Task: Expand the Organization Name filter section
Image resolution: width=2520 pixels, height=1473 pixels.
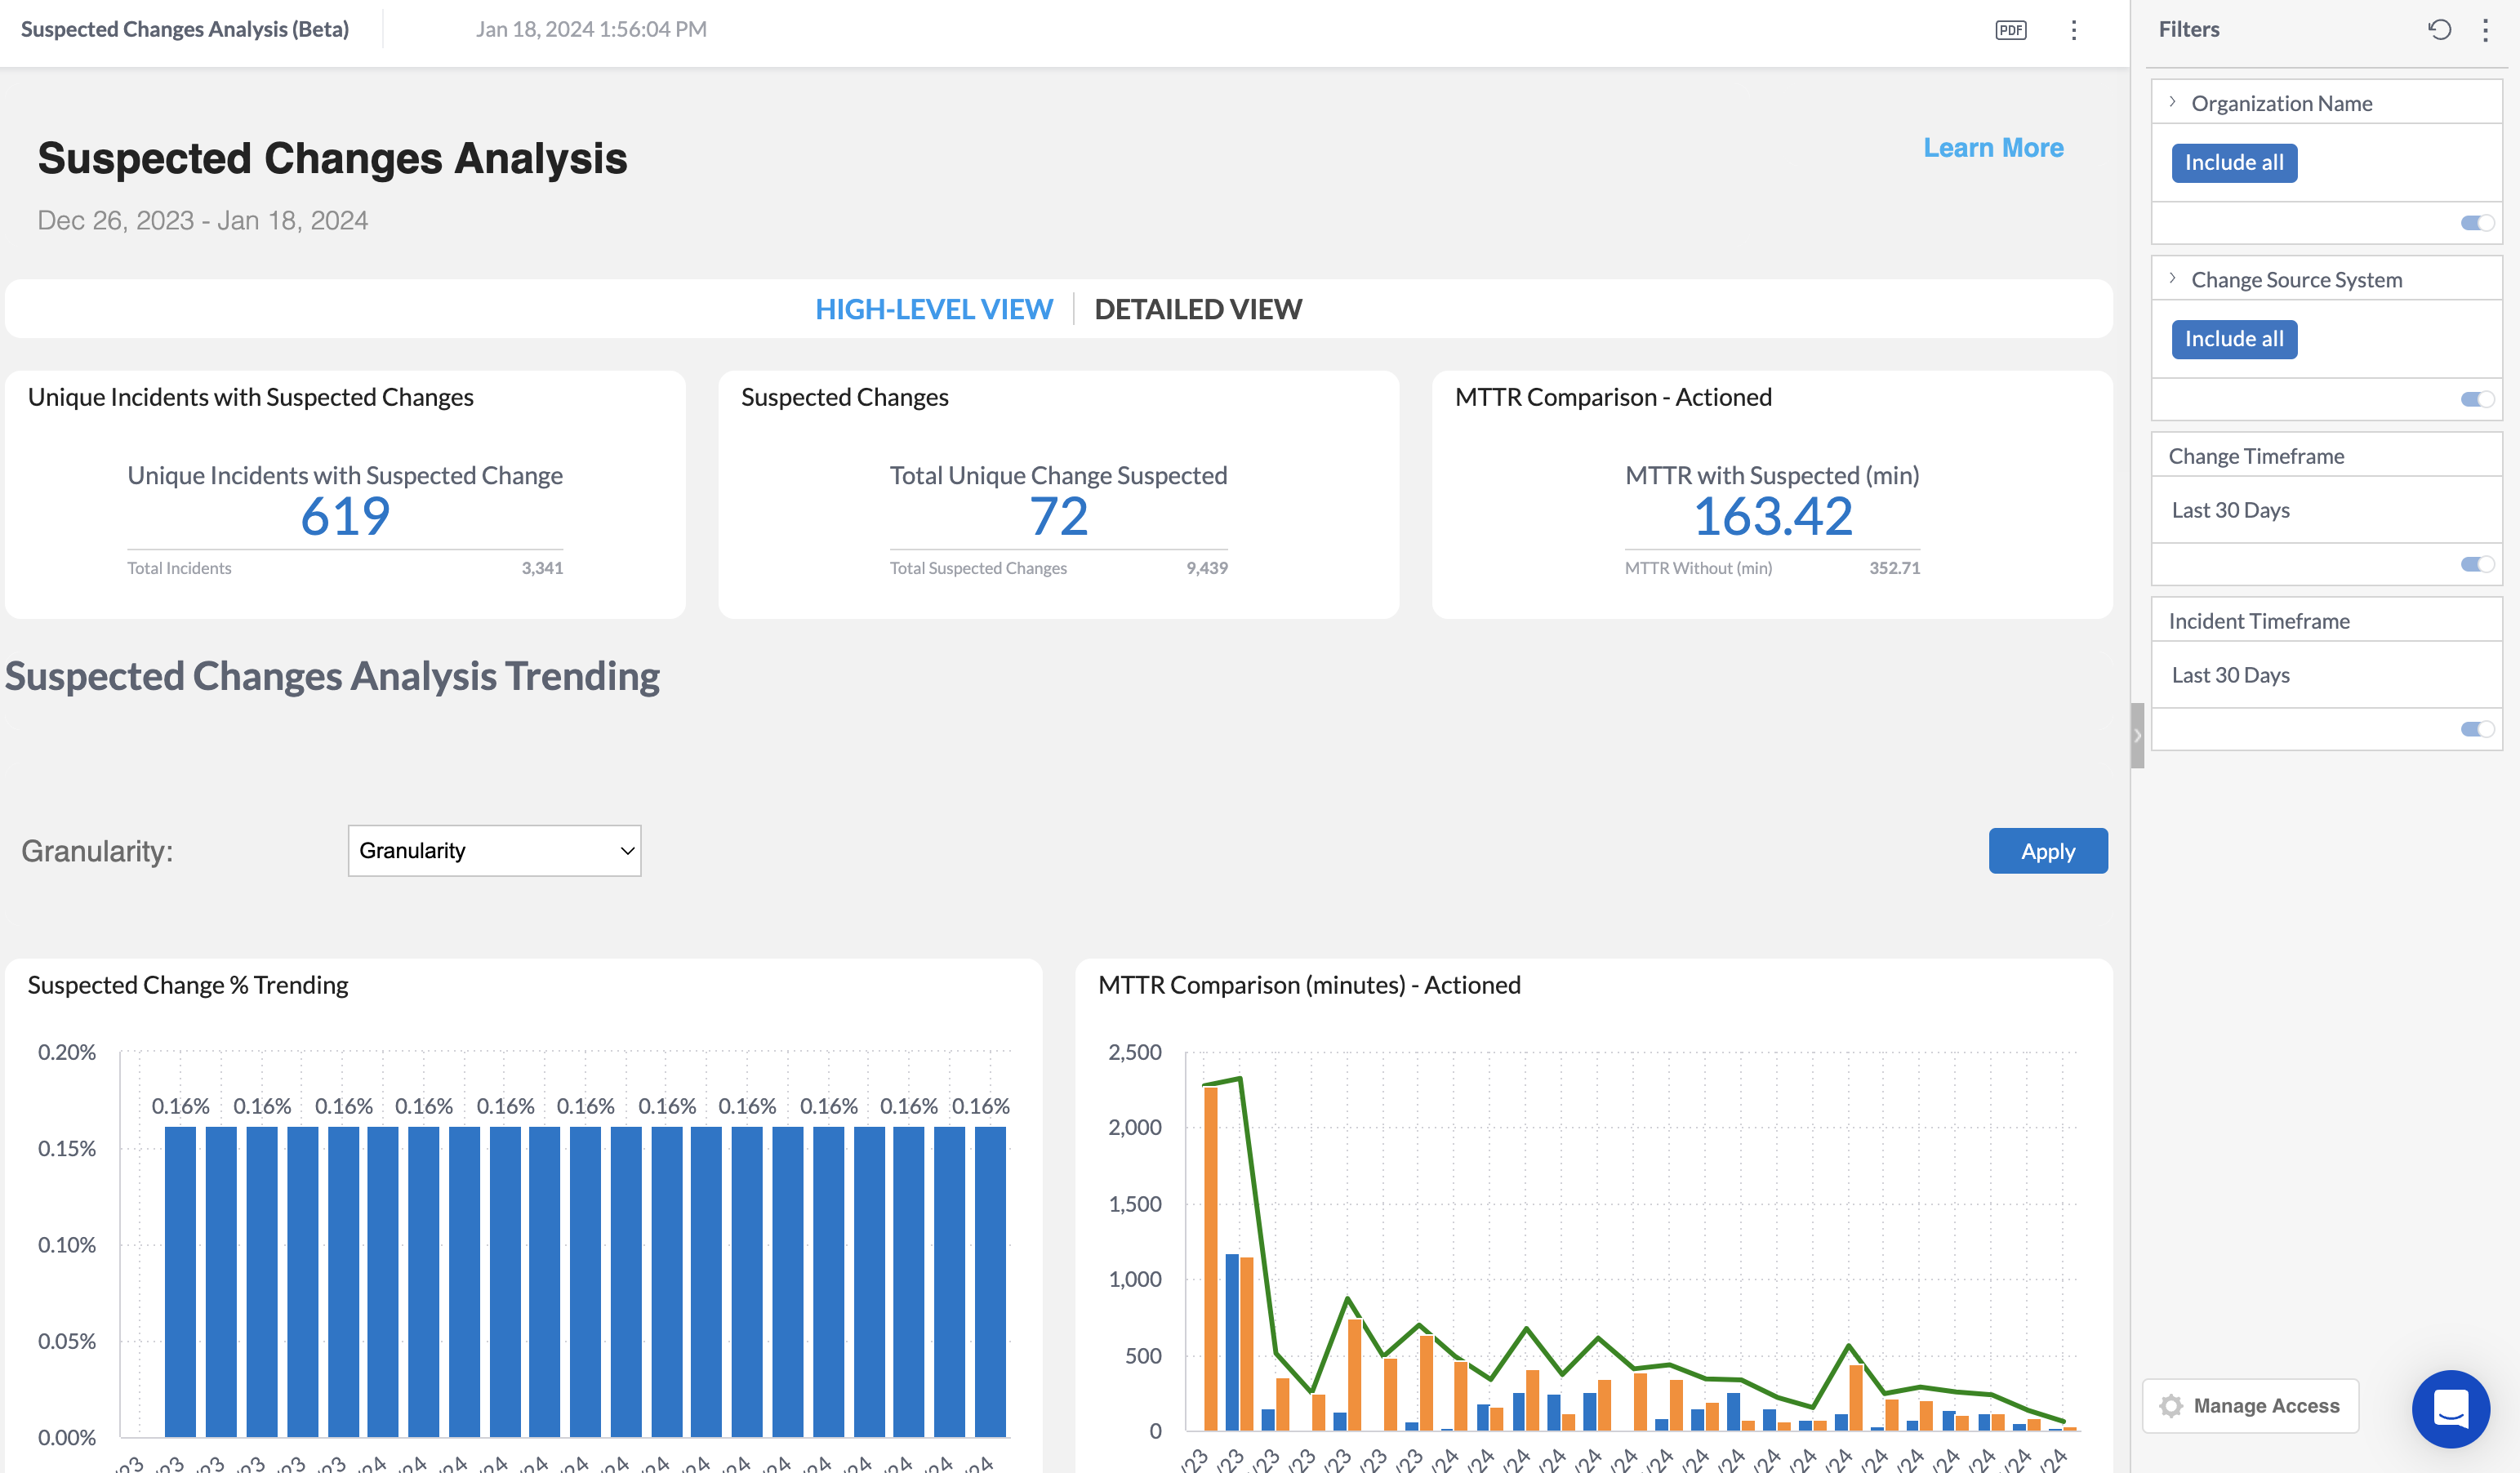Action: point(2172,101)
